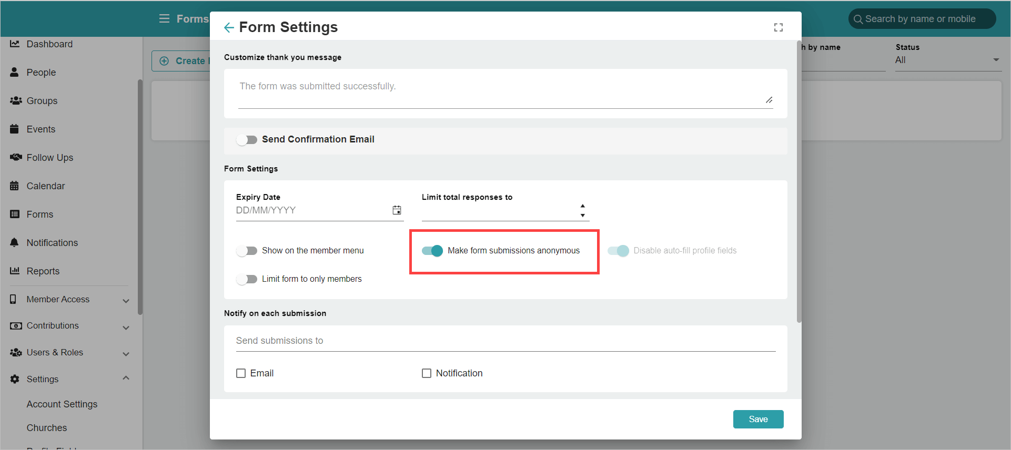
Task: Go to People in the sidebar
Action: click(x=41, y=73)
